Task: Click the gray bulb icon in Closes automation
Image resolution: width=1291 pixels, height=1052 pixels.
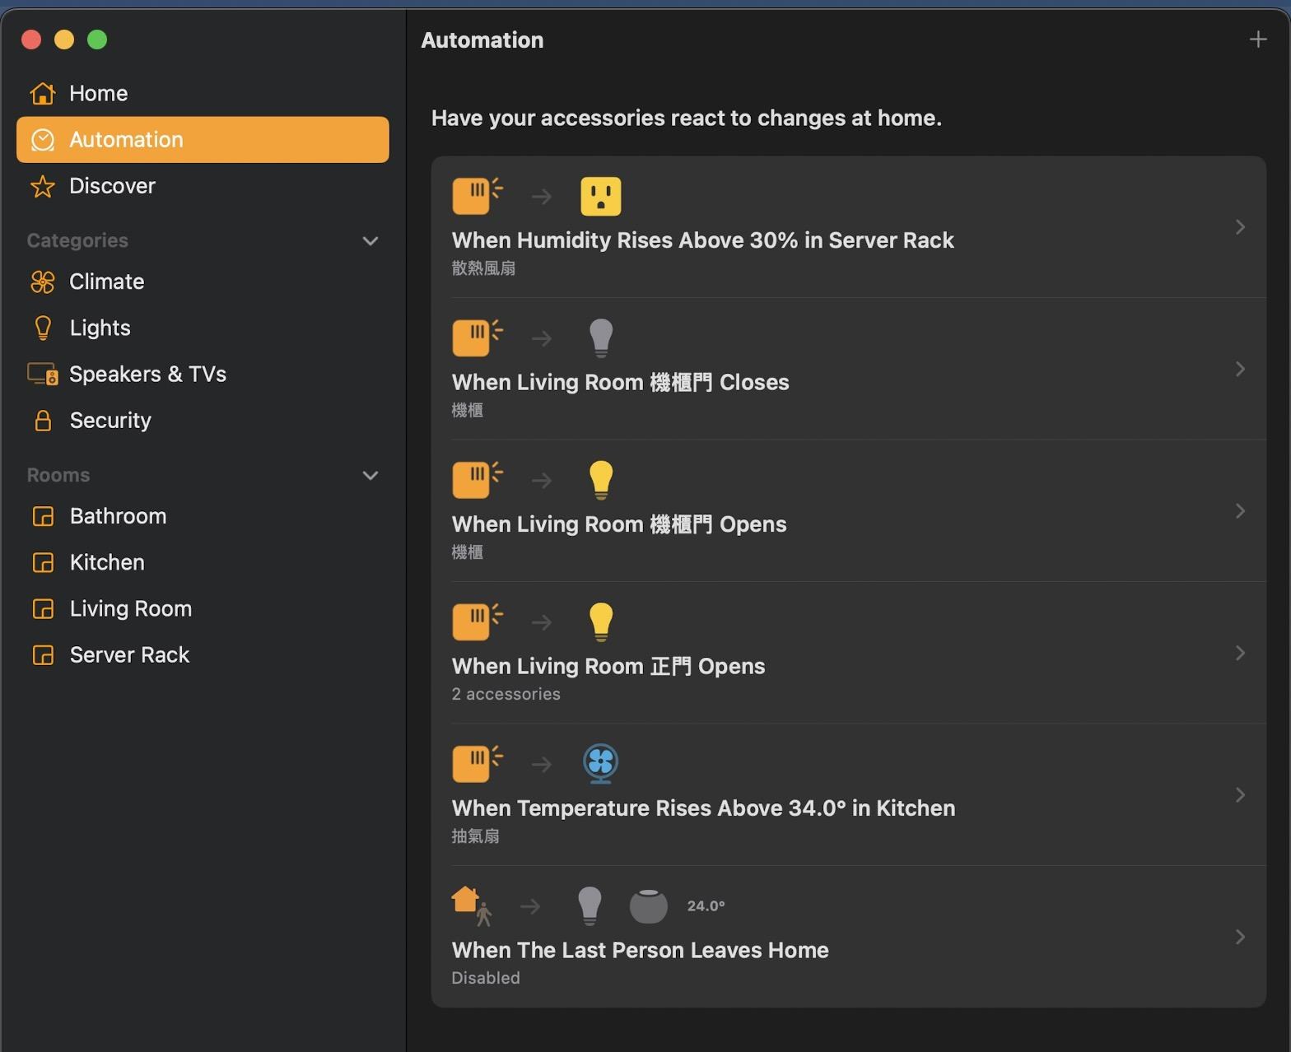Action: 600,337
